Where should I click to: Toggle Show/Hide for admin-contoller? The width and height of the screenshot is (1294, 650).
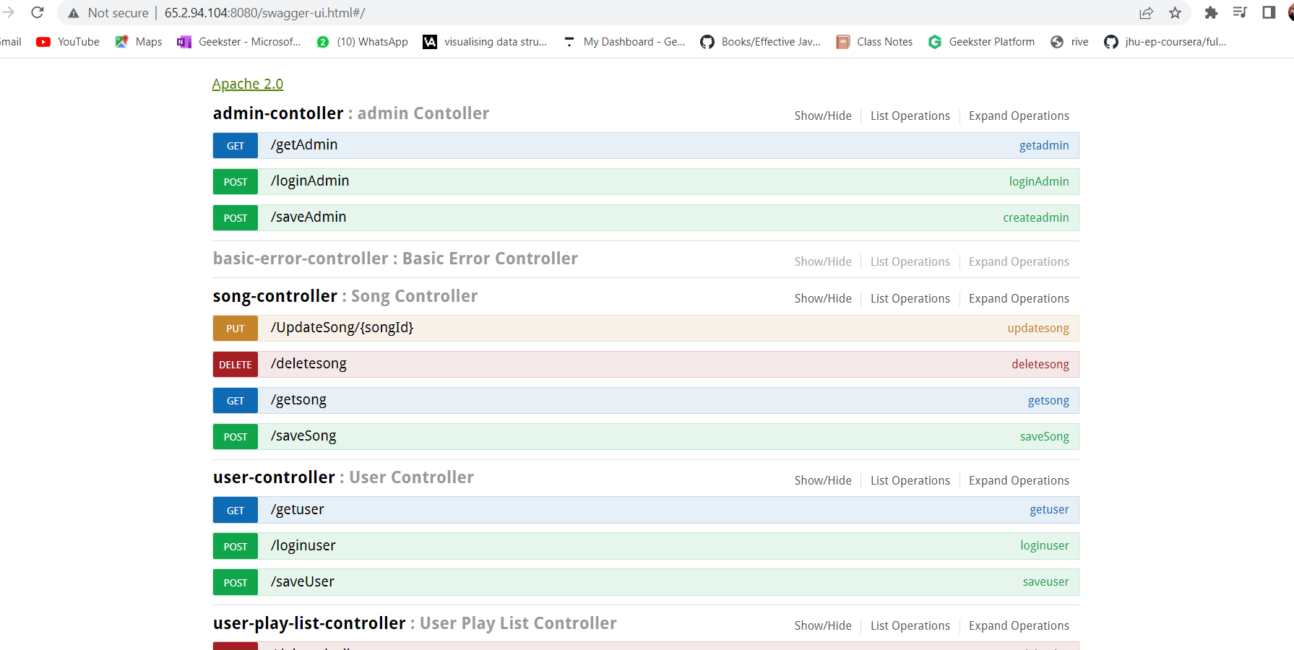823,115
